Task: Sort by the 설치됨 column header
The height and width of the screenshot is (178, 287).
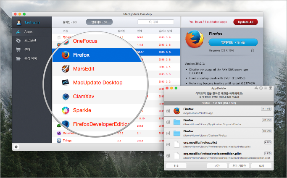Action: (121, 31)
